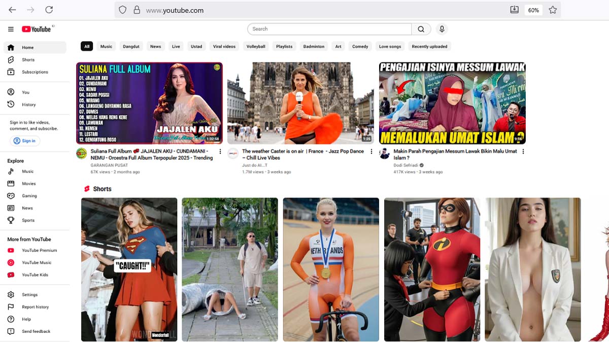Open Help in the sidebar
609x342 pixels.
pyautogui.click(x=35, y=319)
